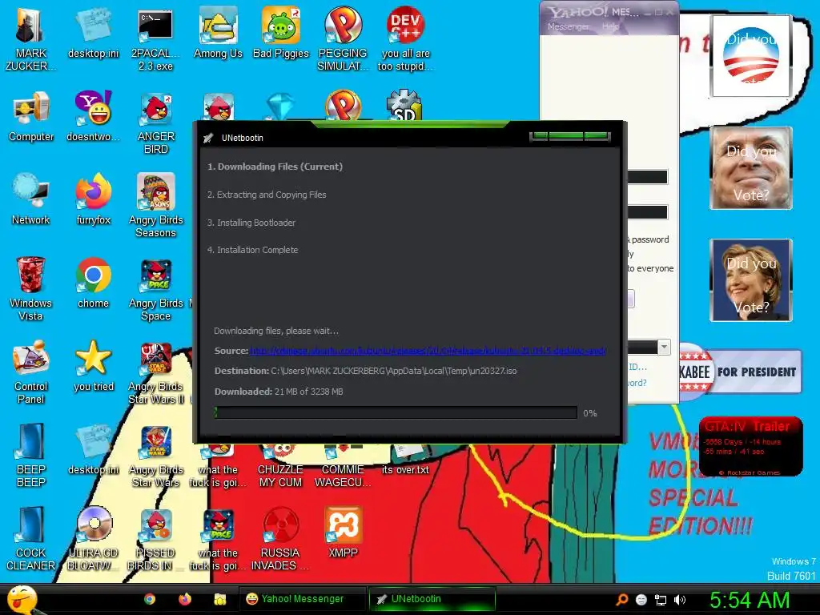Viewport: 820px width, 615px height.
Task: Click the 'Downloaded: 21 MB of 3238 MB' text
Action: (279, 391)
